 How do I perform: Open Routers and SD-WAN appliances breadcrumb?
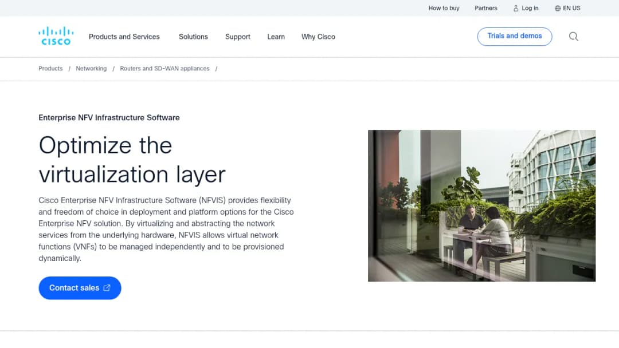tap(164, 69)
